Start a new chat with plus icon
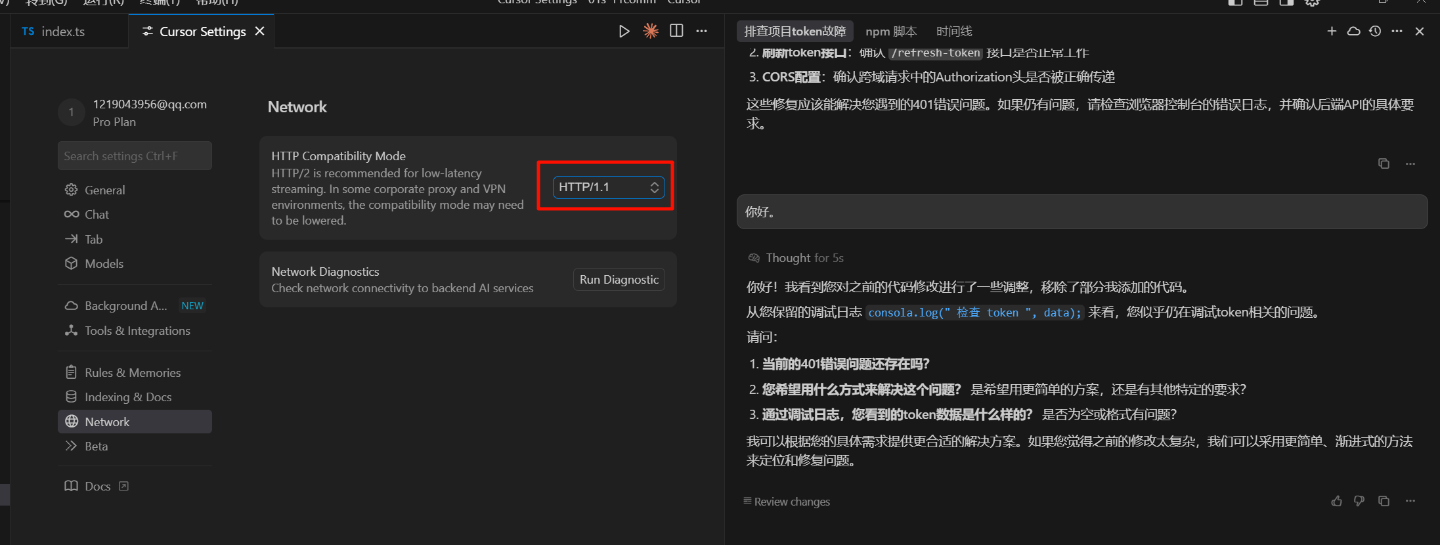Viewport: 1440px width, 545px height. pyautogui.click(x=1332, y=31)
